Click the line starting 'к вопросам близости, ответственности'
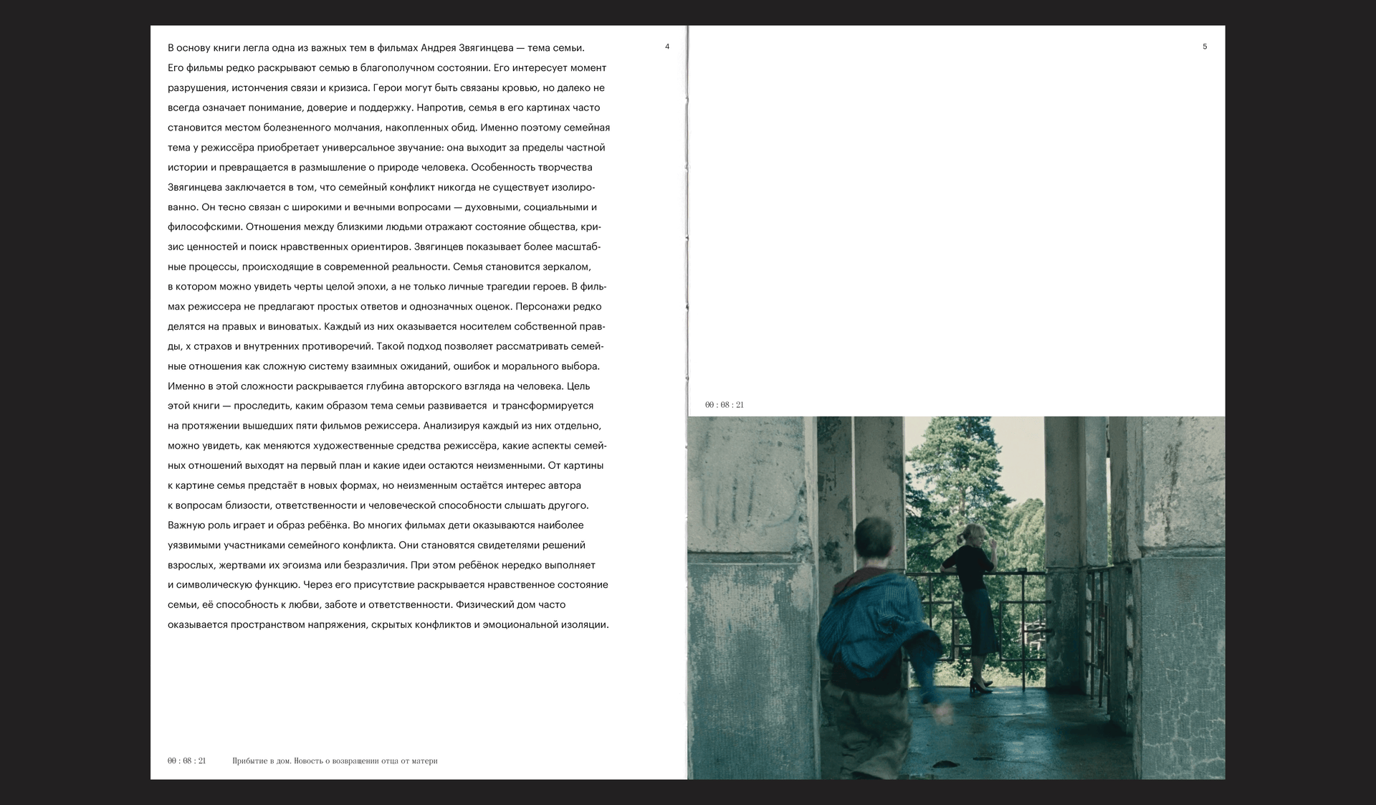This screenshot has height=805, width=1376. pyautogui.click(x=378, y=505)
